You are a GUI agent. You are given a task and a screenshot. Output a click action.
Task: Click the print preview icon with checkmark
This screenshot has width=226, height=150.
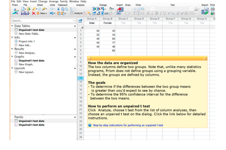(213, 13)
